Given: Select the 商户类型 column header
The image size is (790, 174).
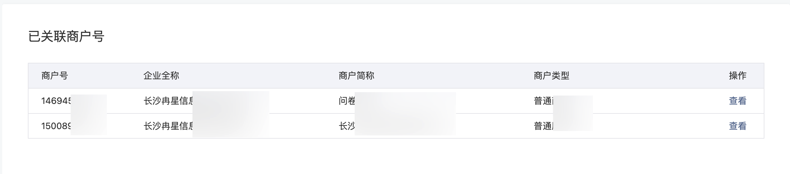Looking at the screenshot, I should [x=552, y=76].
